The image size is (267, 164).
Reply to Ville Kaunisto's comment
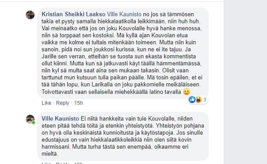[63, 163]
